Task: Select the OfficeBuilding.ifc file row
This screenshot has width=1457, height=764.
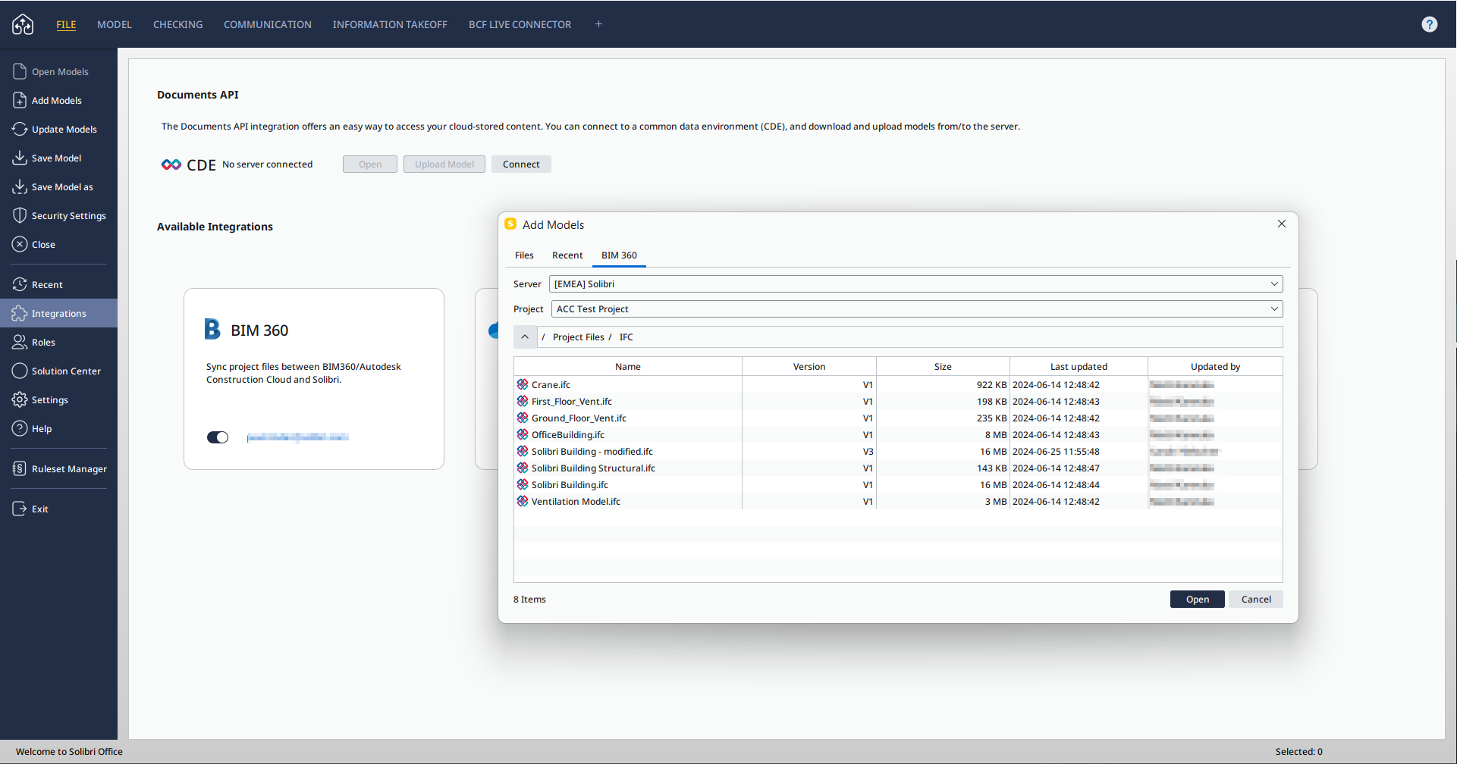Action: pyautogui.click(x=567, y=435)
